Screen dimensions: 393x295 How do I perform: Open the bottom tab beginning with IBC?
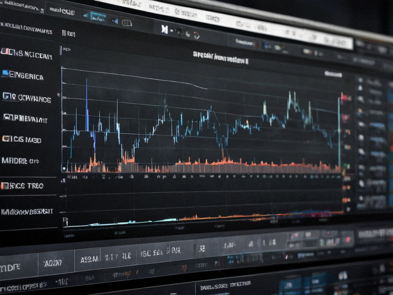pos(152,252)
